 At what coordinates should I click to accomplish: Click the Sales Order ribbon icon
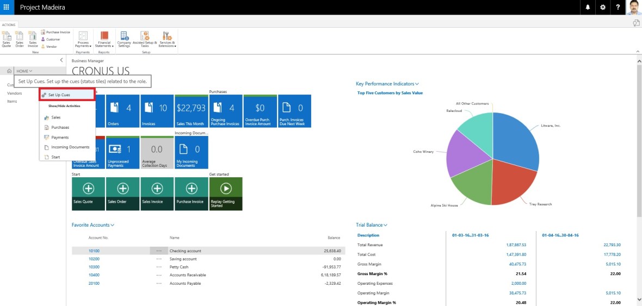coord(20,40)
